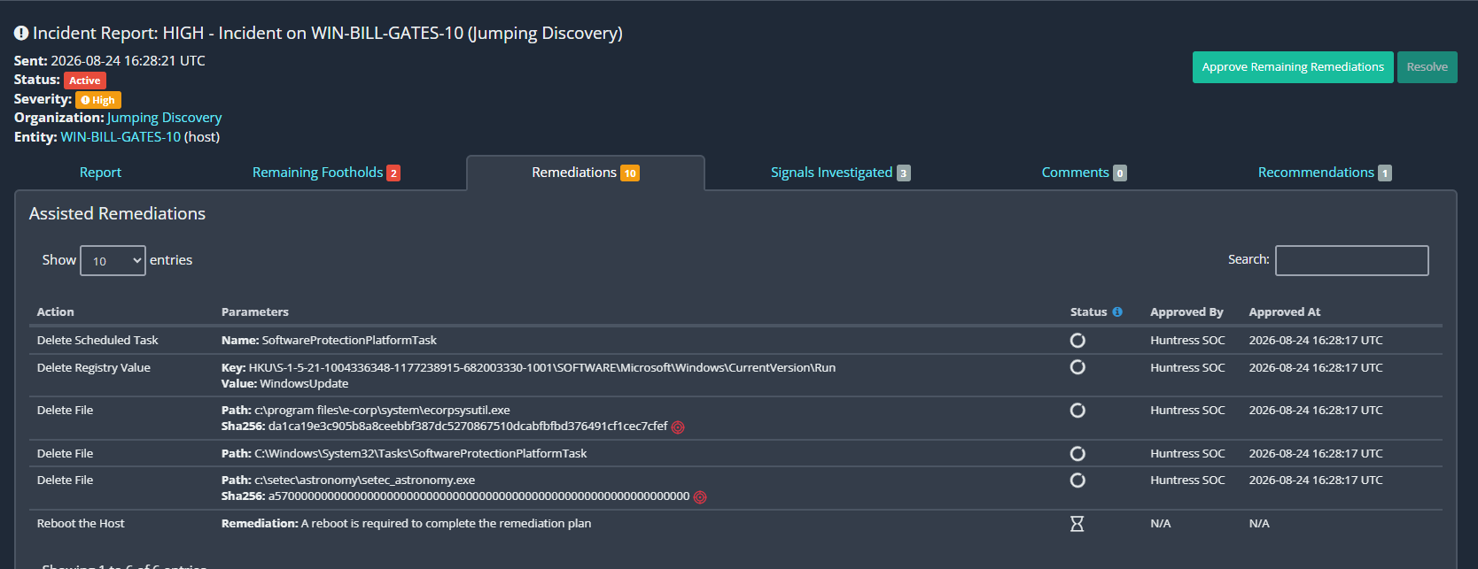Click status circle for Delete Registry Value row

tap(1077, 367)
